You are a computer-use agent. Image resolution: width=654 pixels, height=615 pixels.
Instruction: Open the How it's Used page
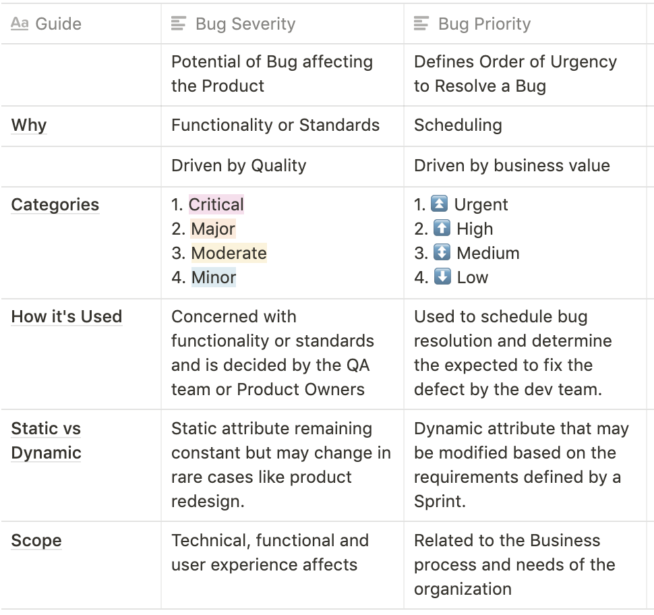(67, 317)
